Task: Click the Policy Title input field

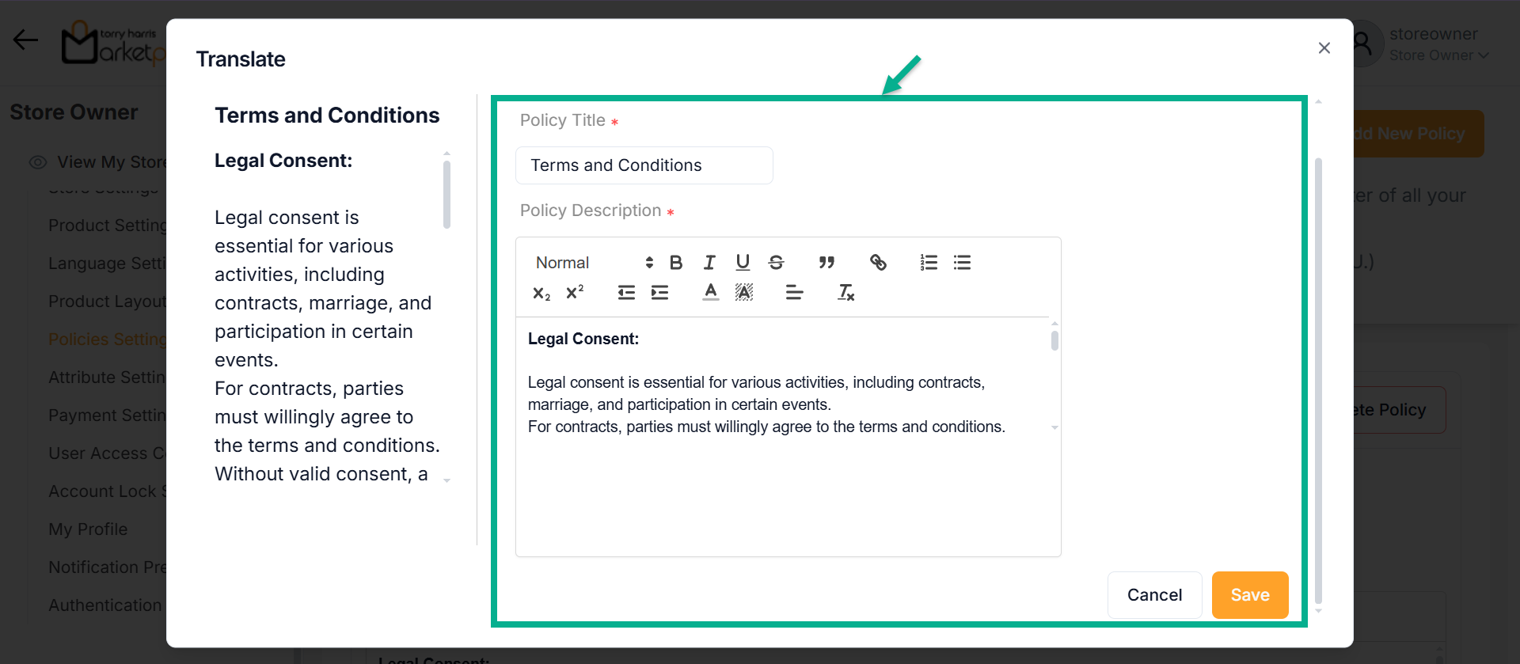Action: pos(644,165)
